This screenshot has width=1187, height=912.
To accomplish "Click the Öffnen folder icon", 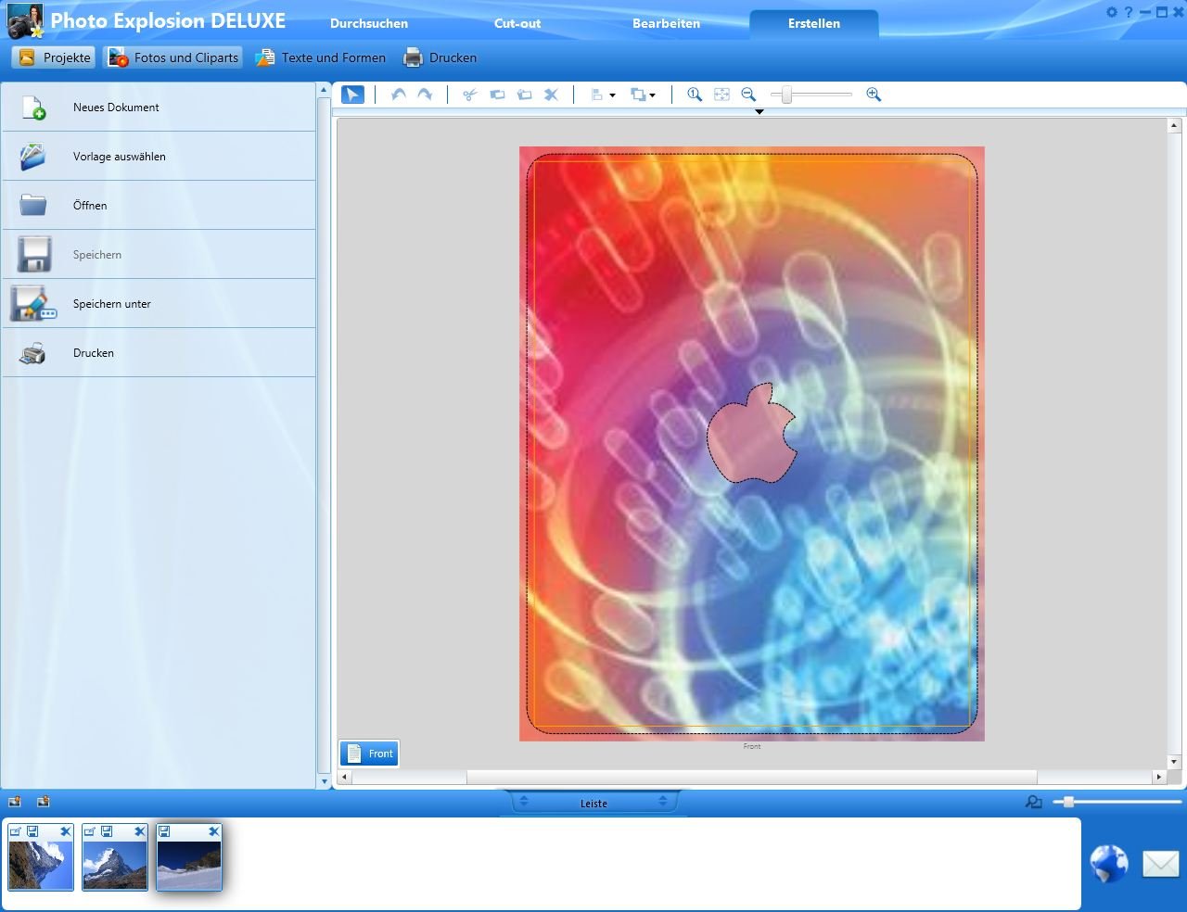I will [x=33, y=205].
